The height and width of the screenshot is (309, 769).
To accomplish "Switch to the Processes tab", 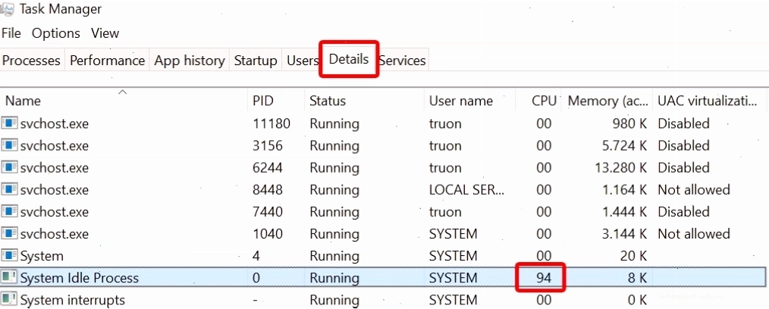I will tap(32, 61).
